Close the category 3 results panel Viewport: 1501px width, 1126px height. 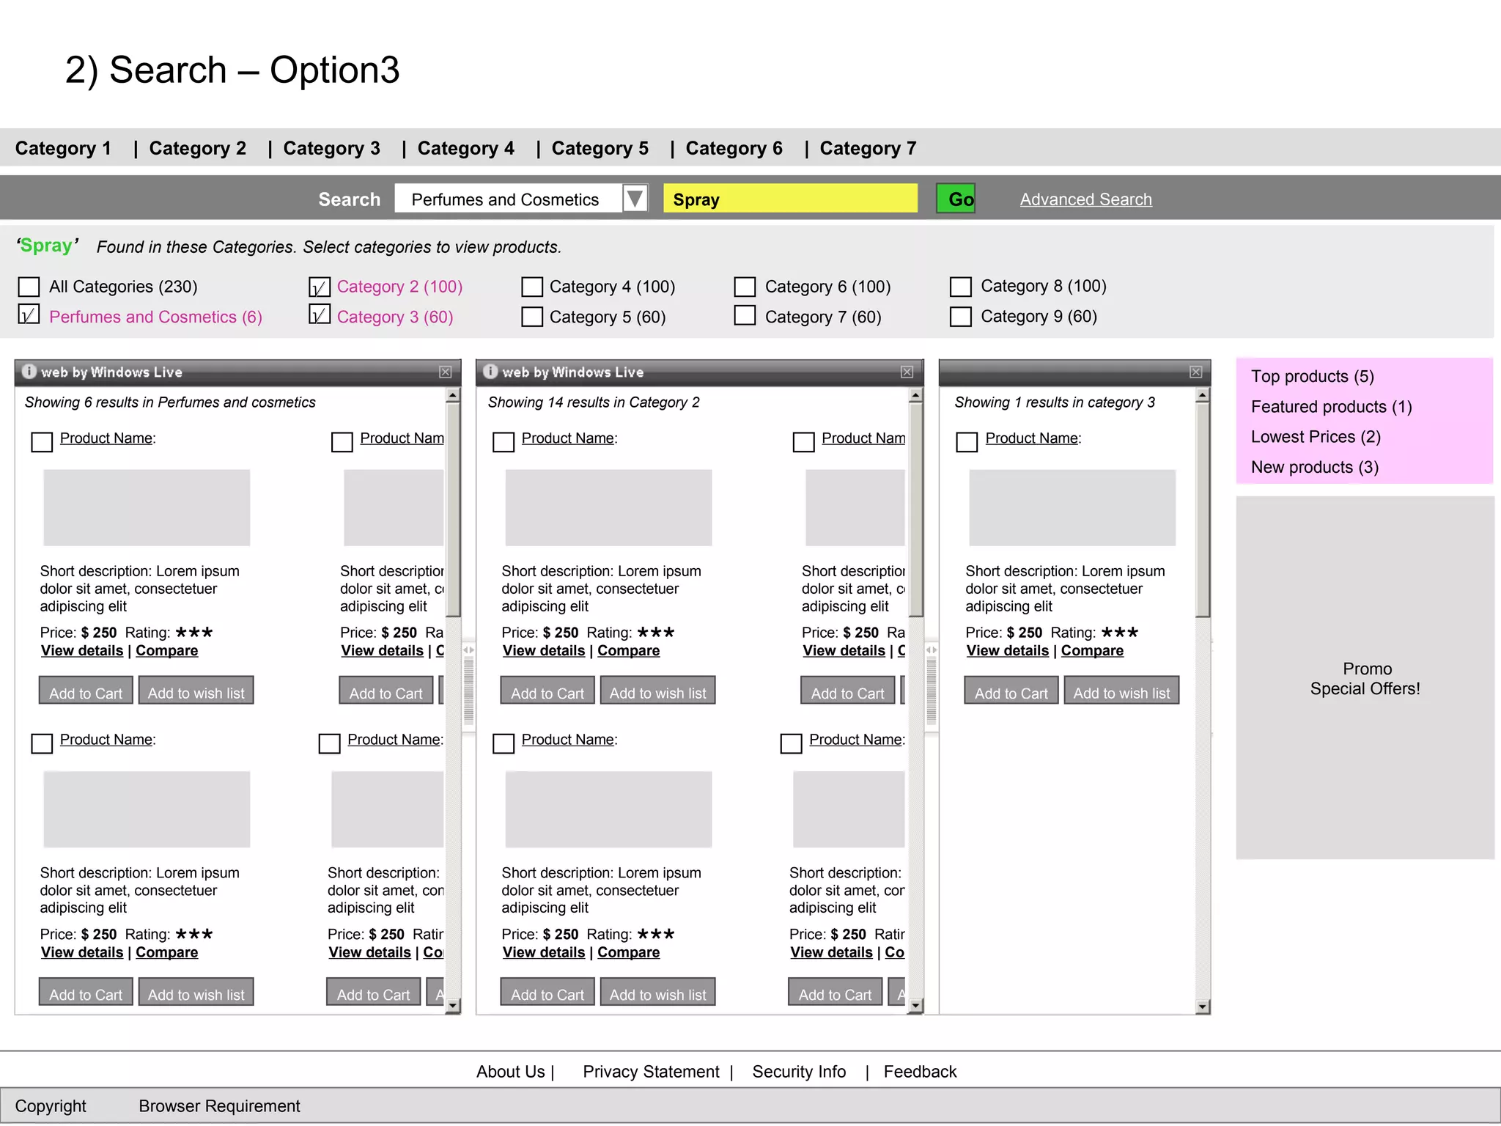[1195, 372]
